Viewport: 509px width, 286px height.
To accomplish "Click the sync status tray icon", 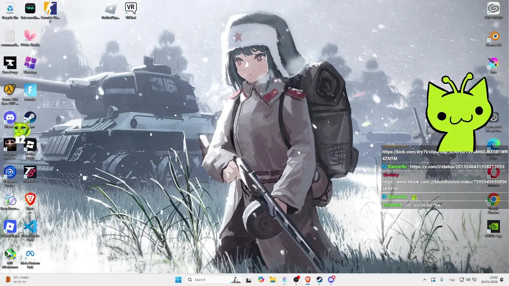I will [x=433, y=280].
